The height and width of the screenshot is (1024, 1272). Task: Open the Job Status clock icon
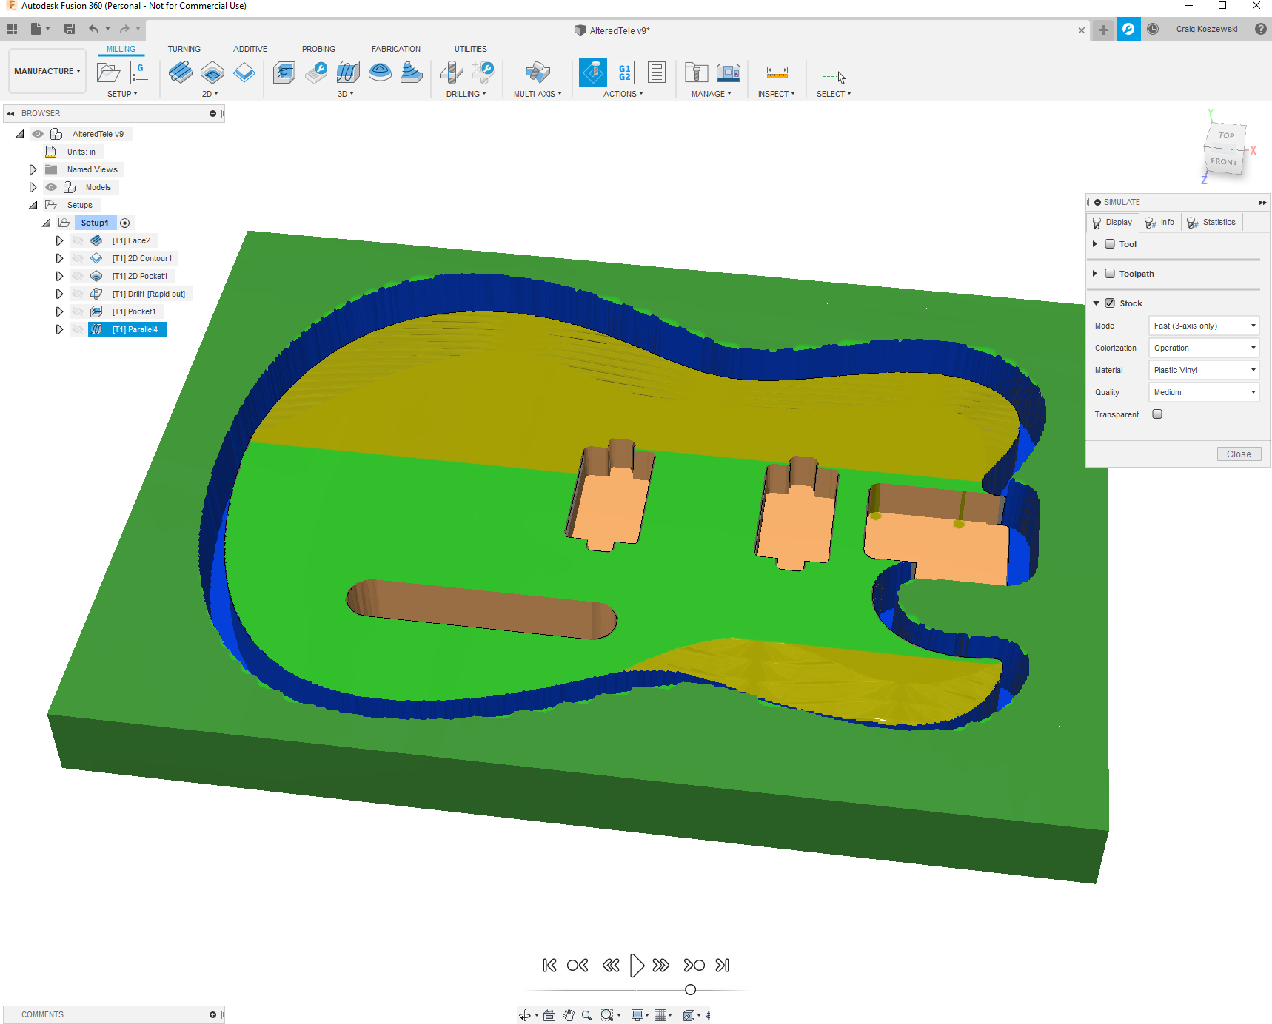pos(1153,29)
